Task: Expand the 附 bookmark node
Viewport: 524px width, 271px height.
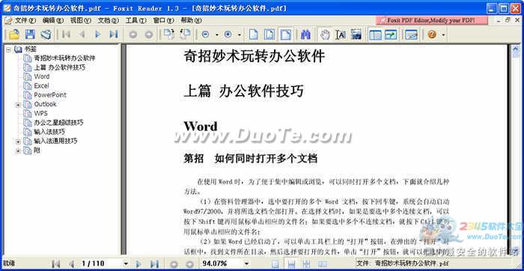Action: 18,151
